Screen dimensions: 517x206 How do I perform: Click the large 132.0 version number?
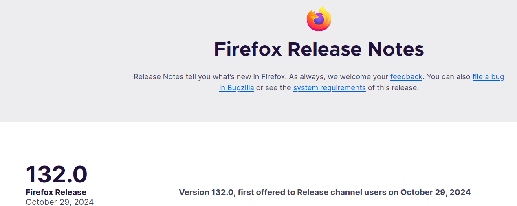click(x=57, y=174)
